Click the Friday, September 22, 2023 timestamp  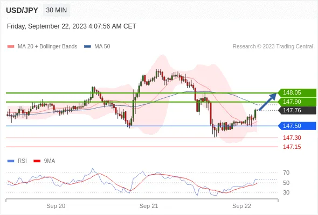click(x=71, y=26)
